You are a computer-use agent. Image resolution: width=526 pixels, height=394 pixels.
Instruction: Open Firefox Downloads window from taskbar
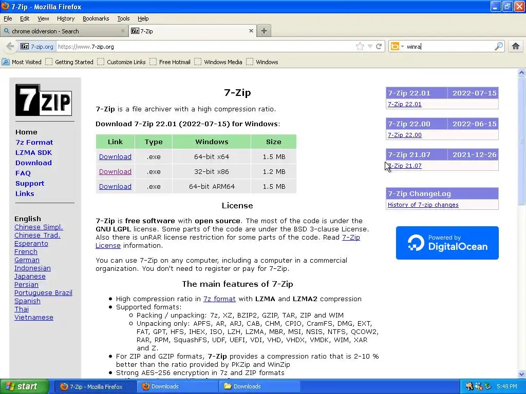tap(177, 386)
